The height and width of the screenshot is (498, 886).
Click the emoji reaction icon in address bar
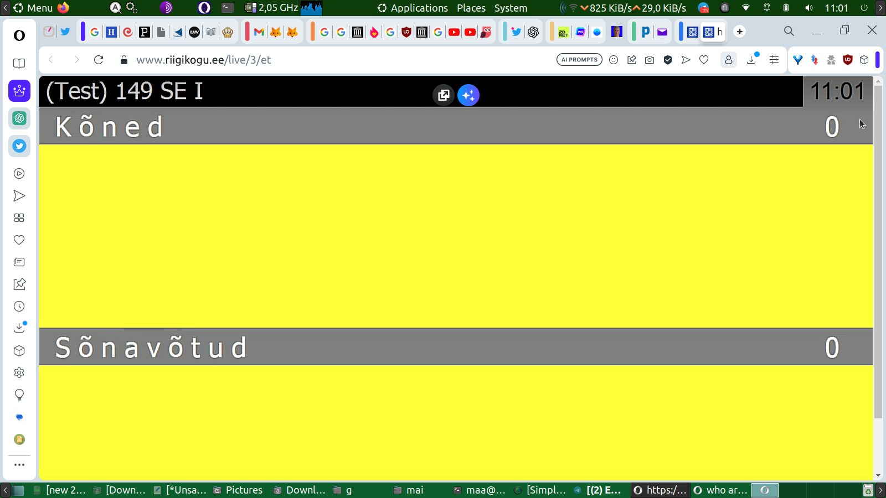point(614,60)
